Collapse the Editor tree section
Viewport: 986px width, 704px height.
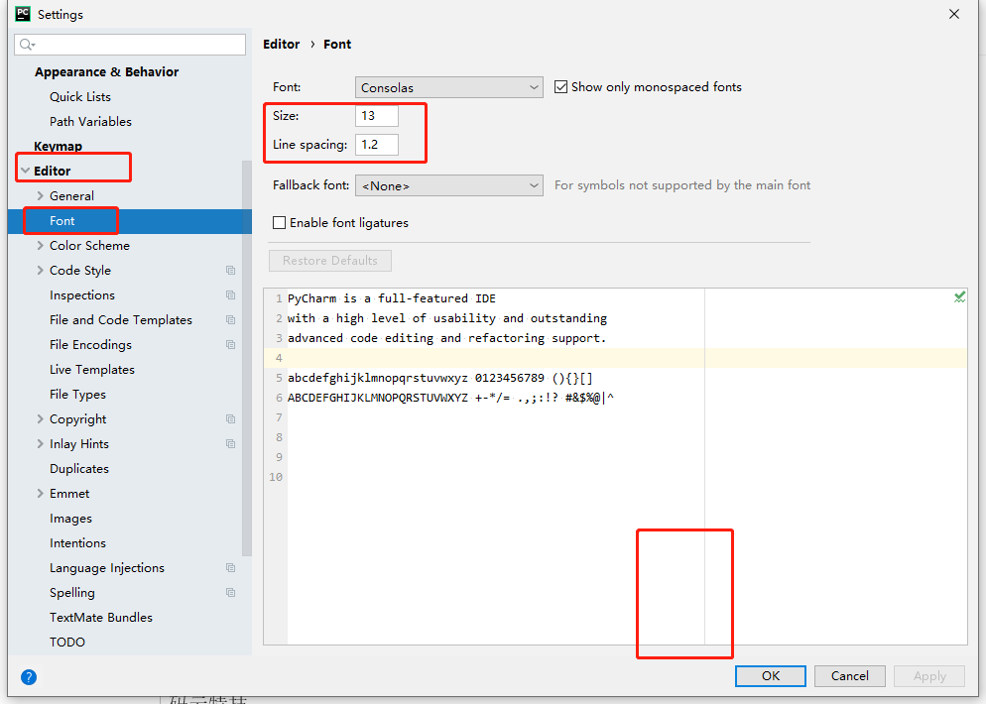pos(25,171)
